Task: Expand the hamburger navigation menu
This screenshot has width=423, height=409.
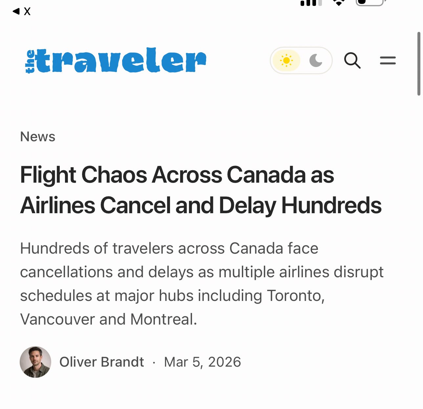Action: click(388, 60)
